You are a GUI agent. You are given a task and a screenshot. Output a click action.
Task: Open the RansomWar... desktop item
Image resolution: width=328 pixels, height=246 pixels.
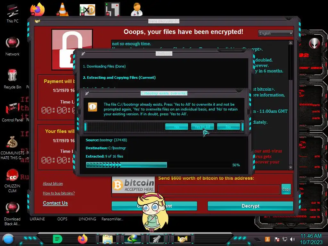112,219
